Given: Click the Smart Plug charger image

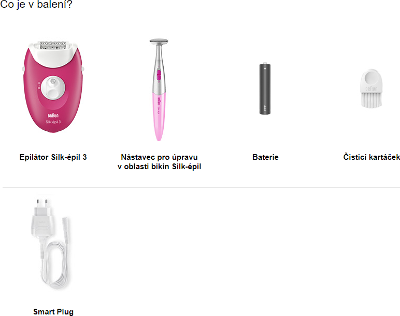Looking at the screenshot, I should tap(50, 244).
